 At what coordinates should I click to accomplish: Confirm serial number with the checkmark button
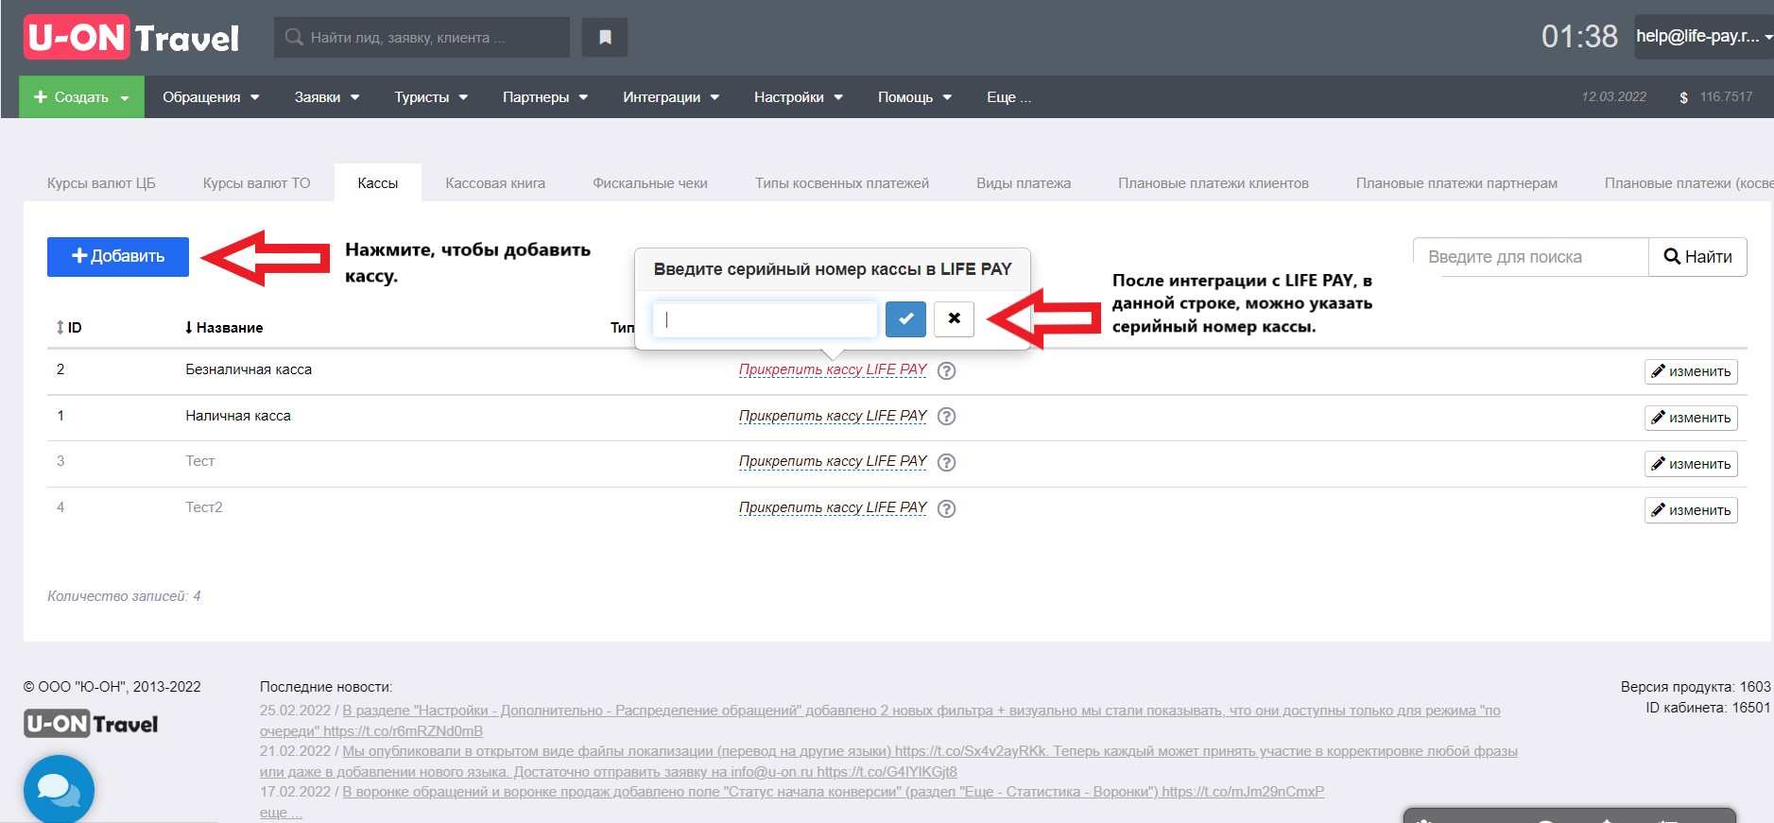click(905, 319)
